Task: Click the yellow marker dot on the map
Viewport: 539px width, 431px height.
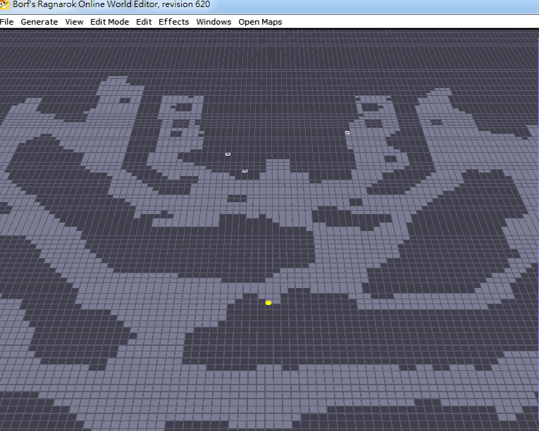Action: 268,303
